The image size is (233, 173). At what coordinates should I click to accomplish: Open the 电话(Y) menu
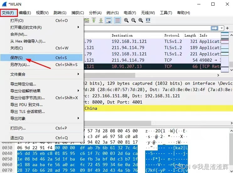[130, 13]
